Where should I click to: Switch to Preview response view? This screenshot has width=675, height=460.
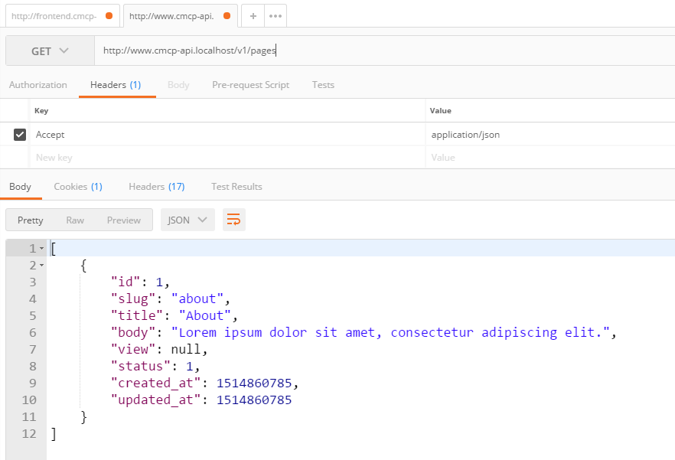[123, 220]
